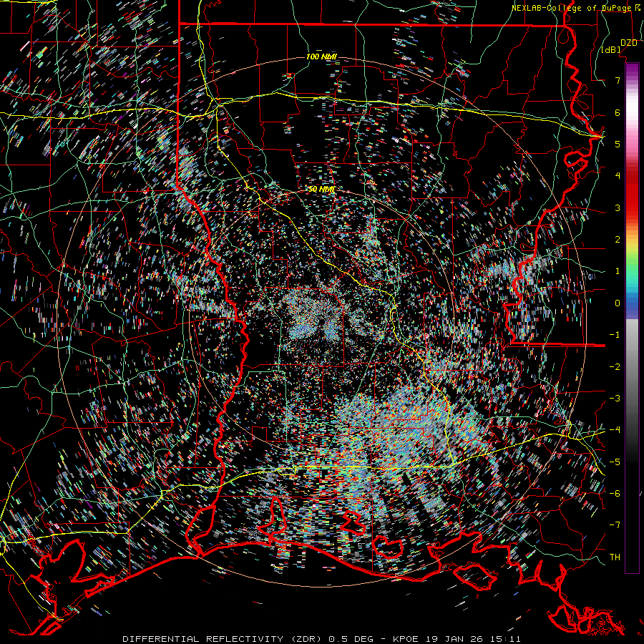Click the red band of the dB color bar
644x644 pixels.
632,193
